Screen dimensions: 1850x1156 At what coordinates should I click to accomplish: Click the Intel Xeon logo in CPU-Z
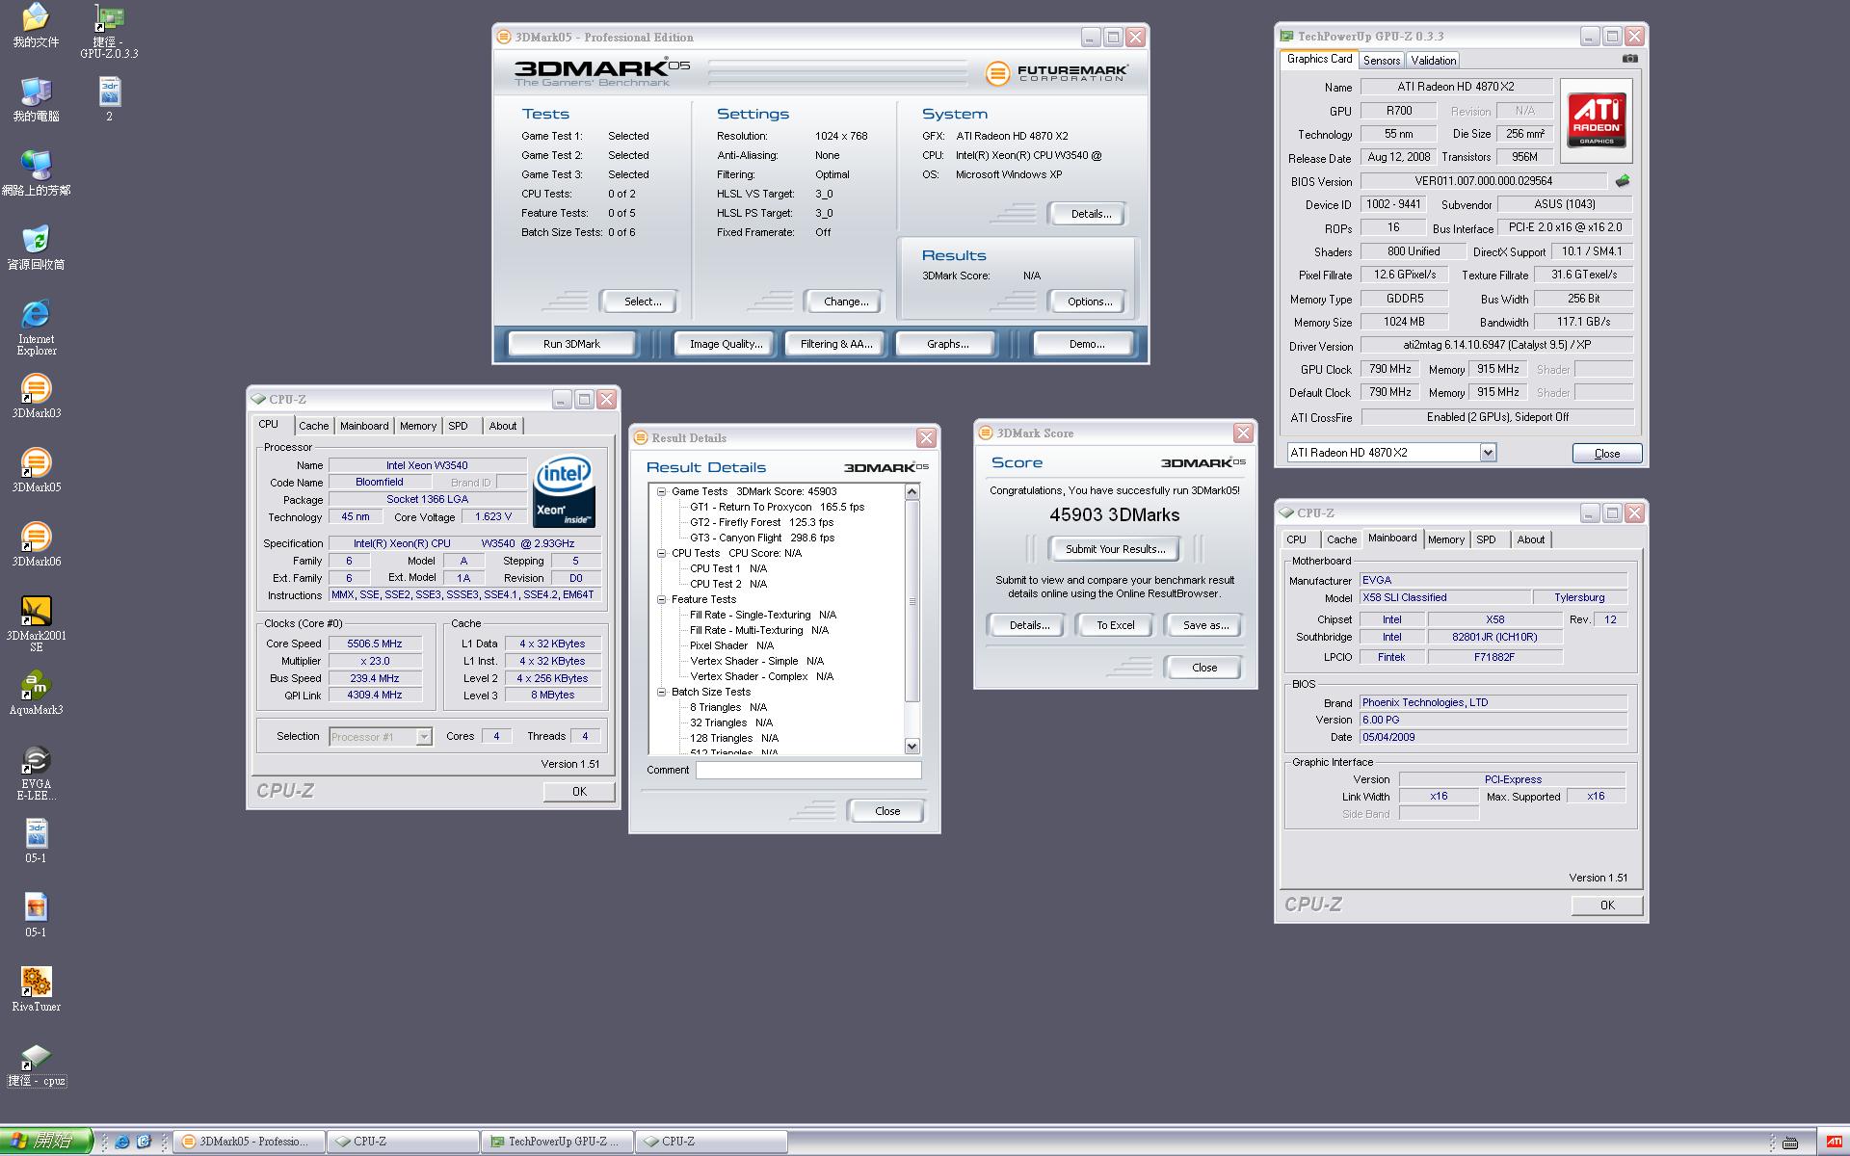tap(564, 489)
